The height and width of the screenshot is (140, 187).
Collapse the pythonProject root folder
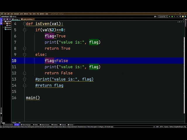(4, 22)
